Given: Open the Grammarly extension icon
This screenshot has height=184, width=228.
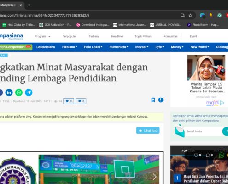Looking at the screenshot, I should pos(219,15).
